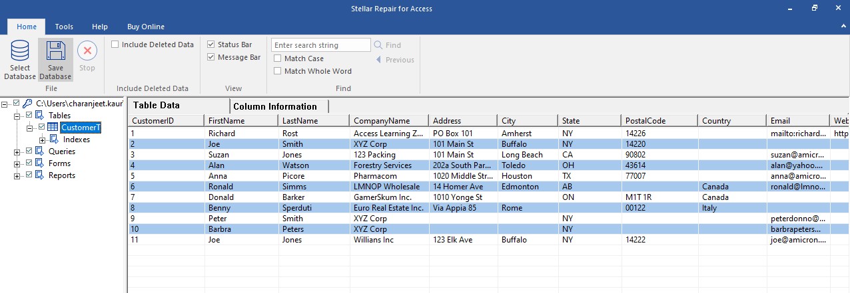Click the Country column header
Screen dimensions: 850x293
tap(732, 121)
